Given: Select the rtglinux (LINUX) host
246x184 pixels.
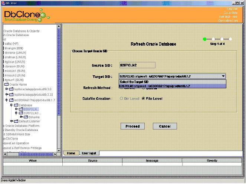Looking at the screenshot, I should tap(15, 62).
